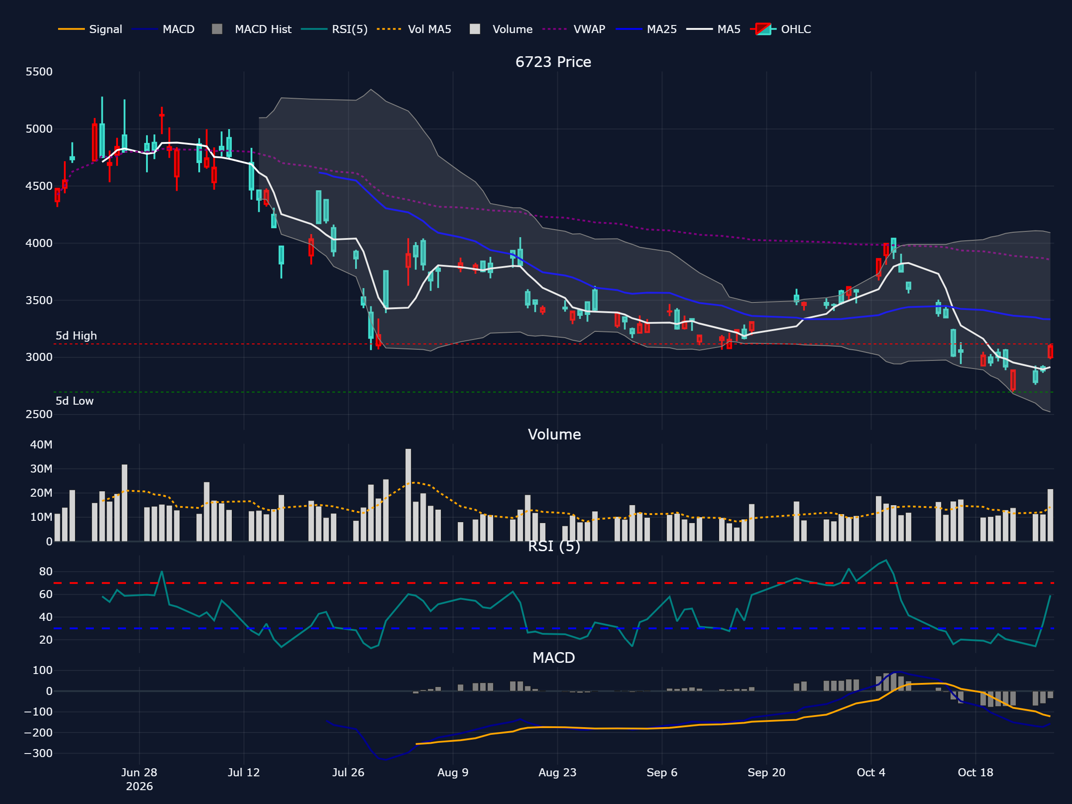
Task: Click the 'Jul 26' x-axis date label
Action: coord(348,772)
